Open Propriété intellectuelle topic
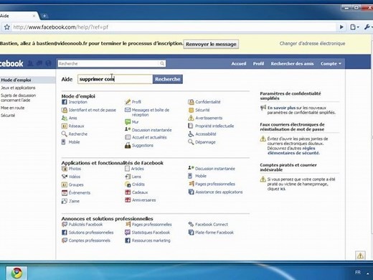 (214, 126)
